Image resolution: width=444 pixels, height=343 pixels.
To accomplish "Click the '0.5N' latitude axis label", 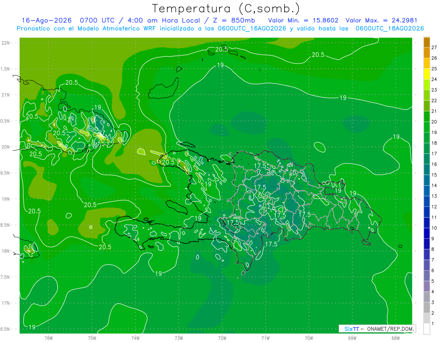I will click(x=6, y=121).
